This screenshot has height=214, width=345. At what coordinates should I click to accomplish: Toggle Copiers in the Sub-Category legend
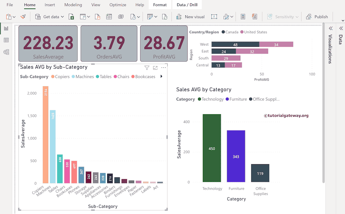60,77
